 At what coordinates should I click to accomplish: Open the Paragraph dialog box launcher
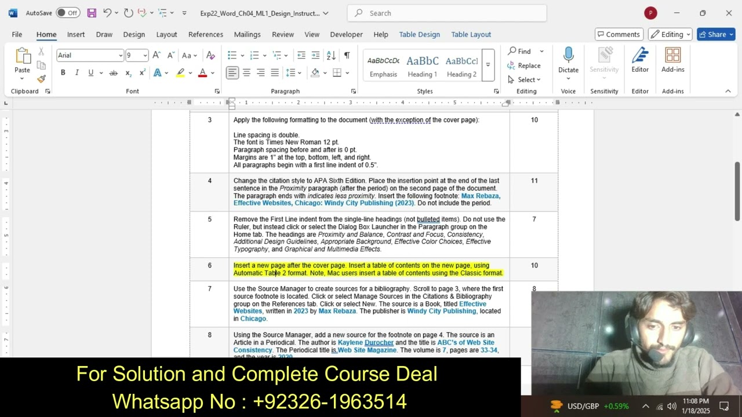point(354,92)
